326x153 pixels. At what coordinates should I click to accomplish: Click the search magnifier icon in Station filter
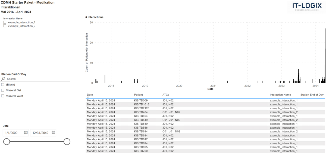point(3,79)
